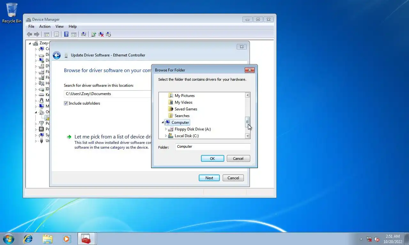Select Searches in the folder tree
This screenshot has height=245, width=409.
(182, 116)
